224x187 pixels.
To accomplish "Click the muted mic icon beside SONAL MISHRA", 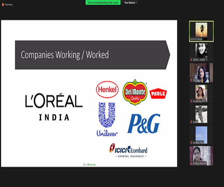I will tap(191, 163).
